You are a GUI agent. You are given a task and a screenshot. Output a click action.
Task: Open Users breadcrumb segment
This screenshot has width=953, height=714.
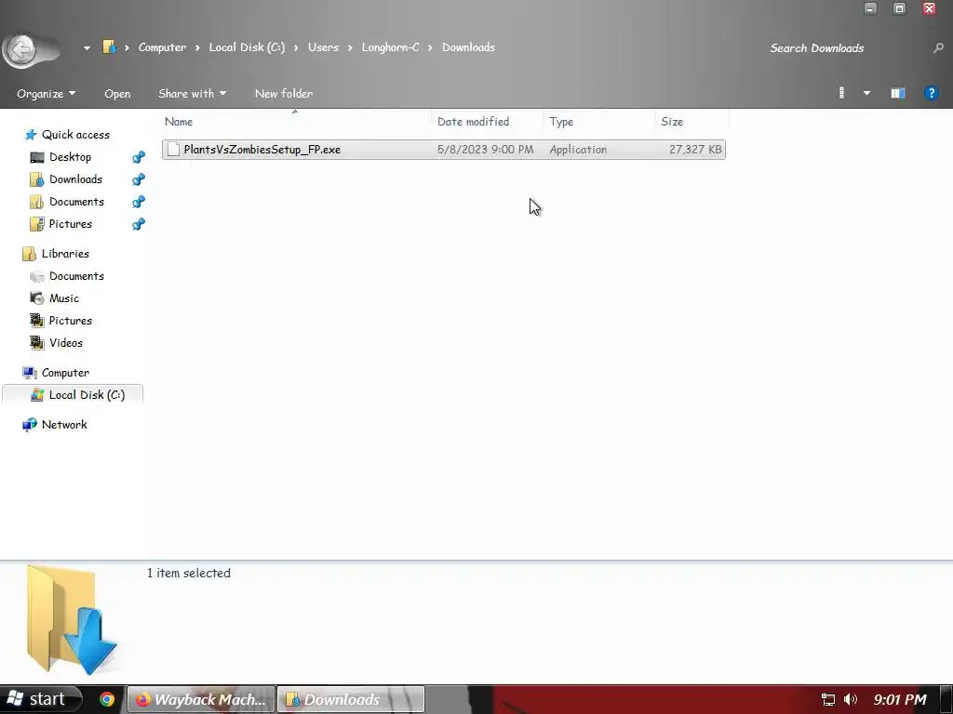(323, 47)
